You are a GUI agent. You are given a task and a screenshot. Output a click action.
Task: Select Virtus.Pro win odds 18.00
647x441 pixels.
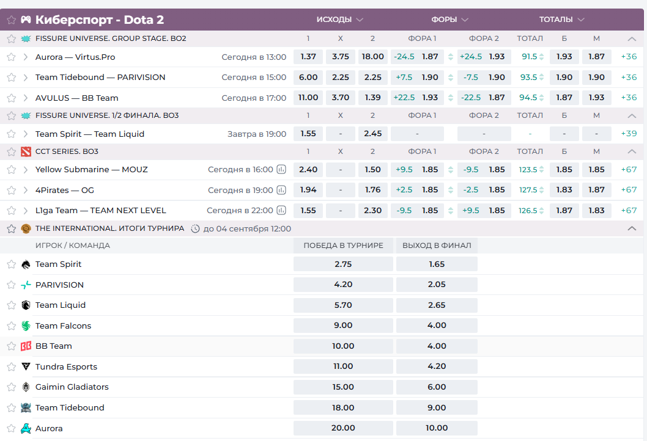[372, 56]
